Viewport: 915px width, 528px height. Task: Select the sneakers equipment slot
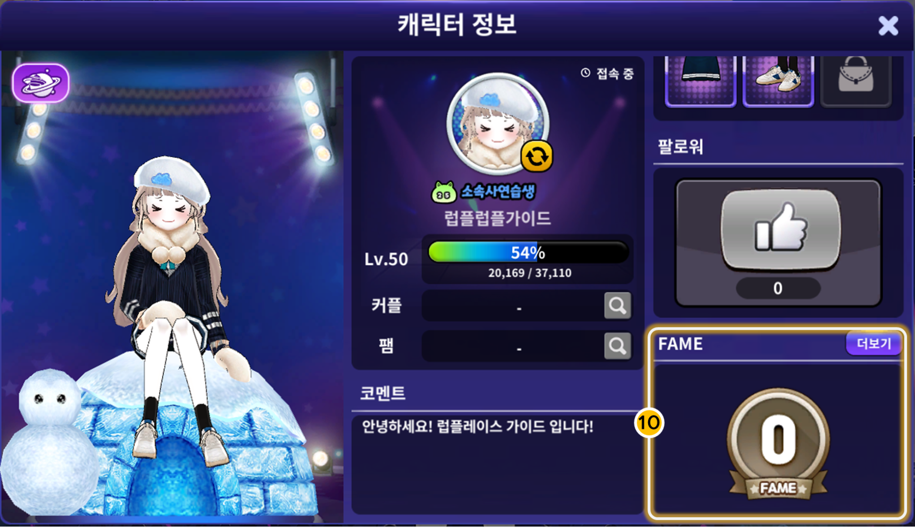tap(778, 80)
